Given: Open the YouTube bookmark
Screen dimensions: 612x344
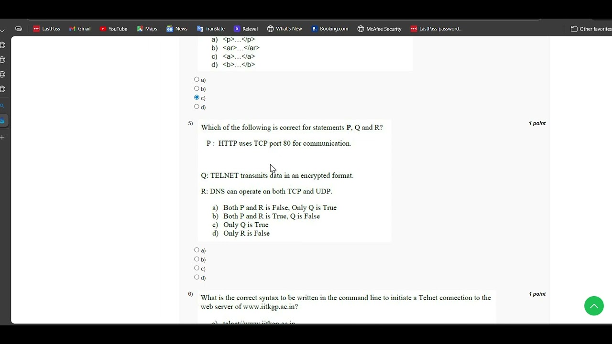Looking at the screenshot, I should (x=113, y=29).
